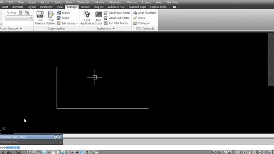Click Configure in CAD Standards panel
The height and width of the screenshot is (154, 274).
coord(141,23)
